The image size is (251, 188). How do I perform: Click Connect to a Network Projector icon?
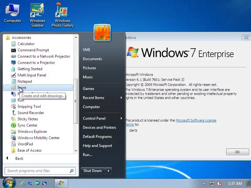coord(13,56)
